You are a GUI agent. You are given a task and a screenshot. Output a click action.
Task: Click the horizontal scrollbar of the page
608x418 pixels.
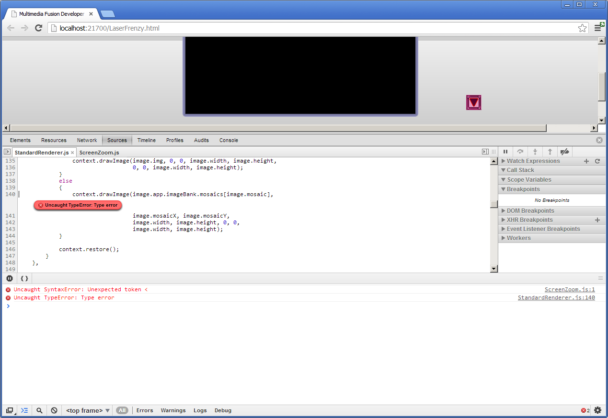coord(278,128)
